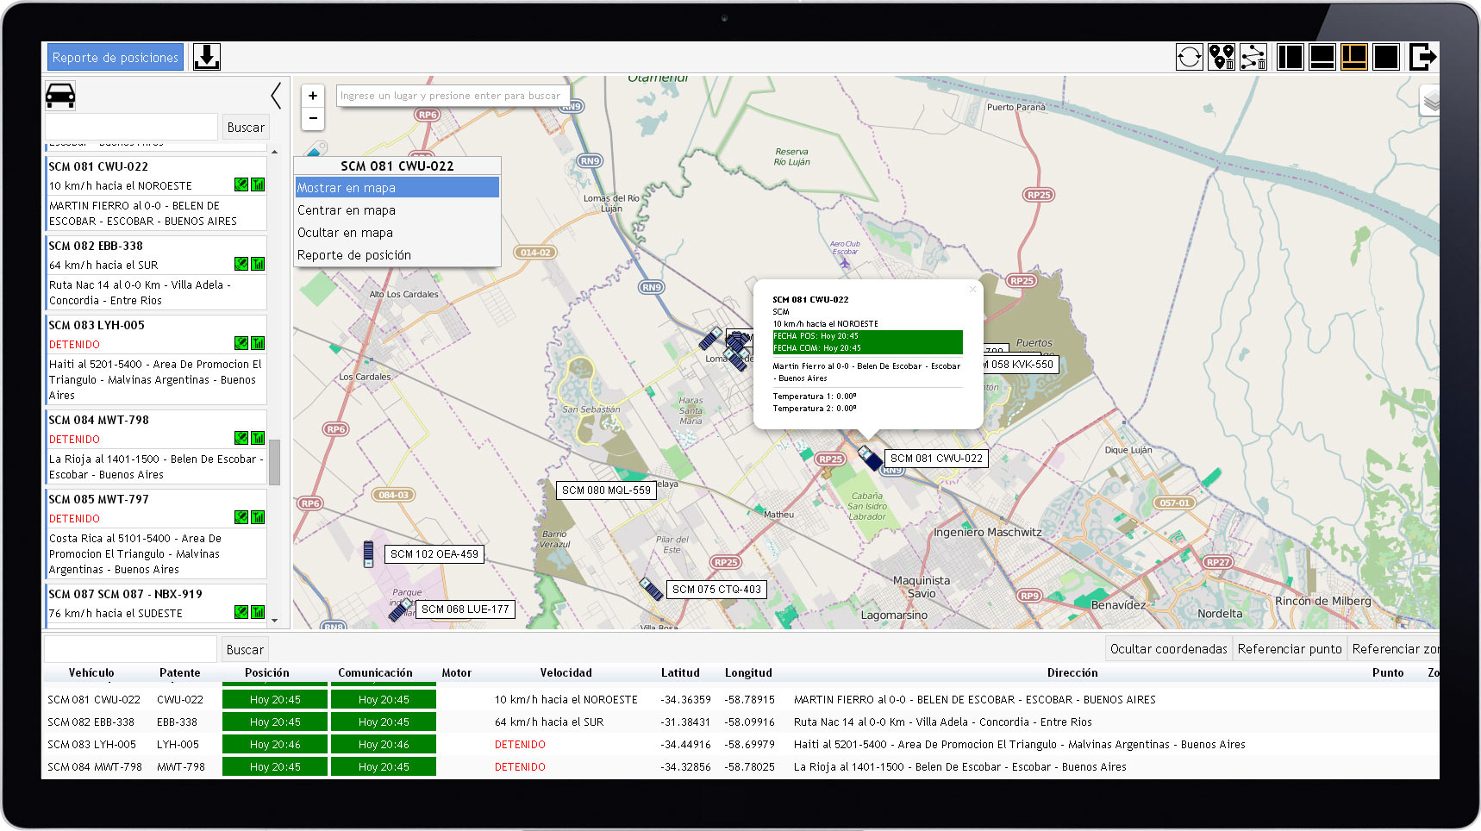
Task: Close the SCM 081 map info popup
Action: click(x=972, y=290)
